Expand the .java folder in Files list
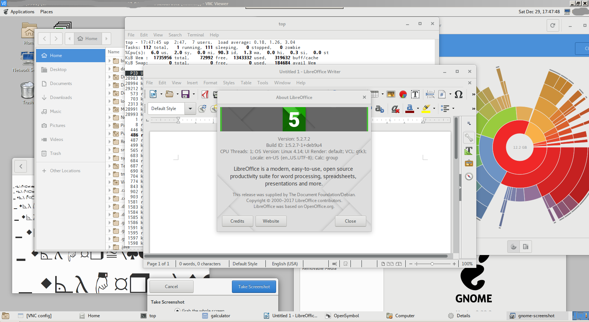 109,247
